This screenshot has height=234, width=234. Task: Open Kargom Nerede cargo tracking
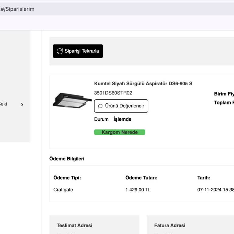tap(119, 132)
